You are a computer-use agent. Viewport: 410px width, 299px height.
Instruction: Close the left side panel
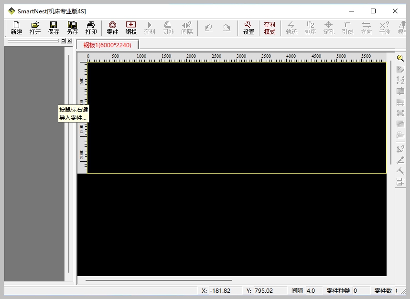69,41
